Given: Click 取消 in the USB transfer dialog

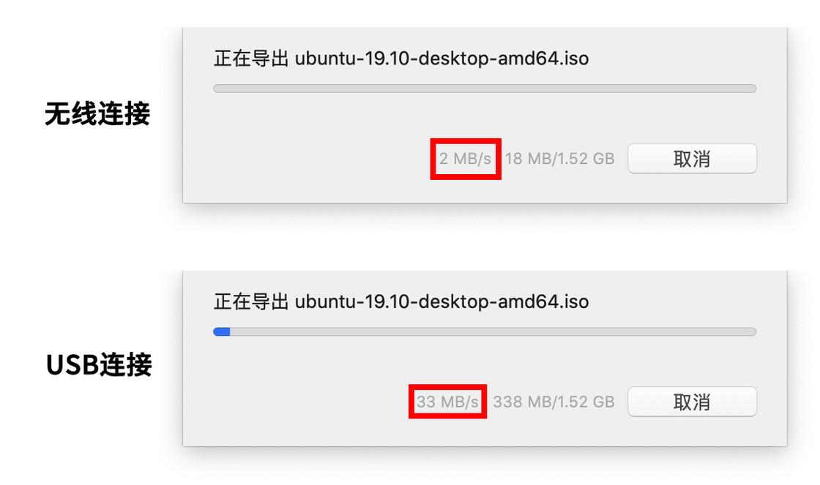Looking at the screenshot, I should point(692,402).
